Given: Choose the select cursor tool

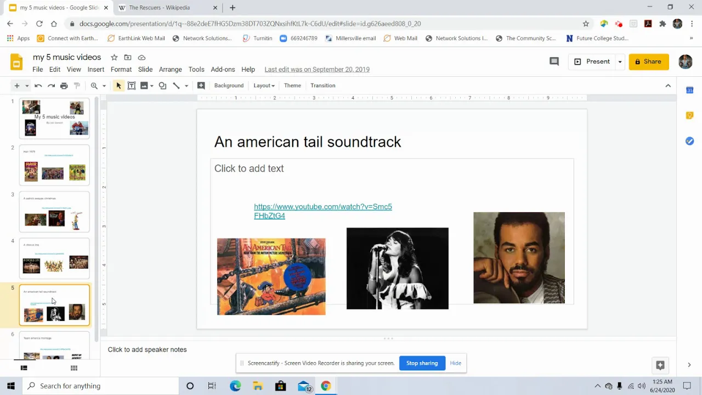Looking at the screenshot, I should coord(118,86).
